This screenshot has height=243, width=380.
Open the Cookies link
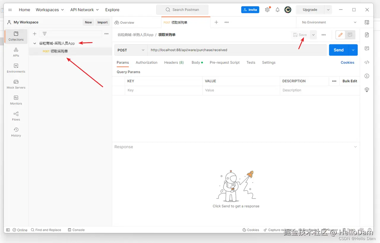coord(347,63)
